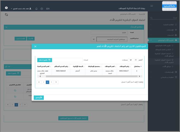Close the modal using the X icon

(x=35, y=47)
